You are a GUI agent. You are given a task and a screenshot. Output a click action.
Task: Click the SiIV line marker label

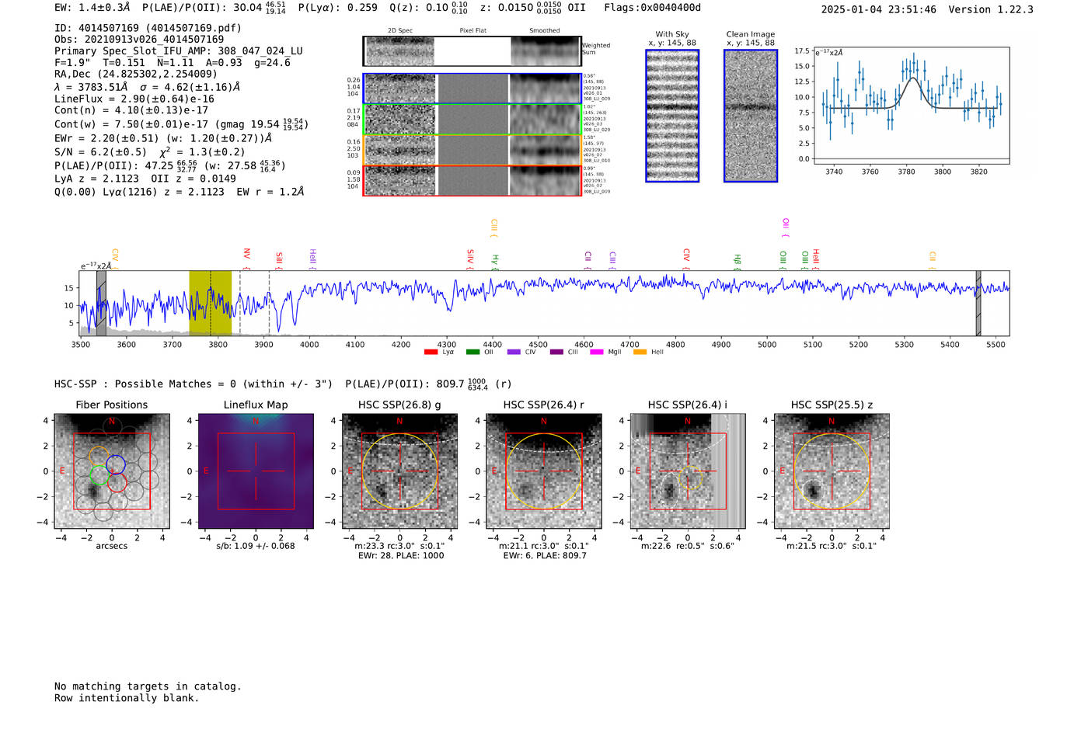click(x=470, y=257)
